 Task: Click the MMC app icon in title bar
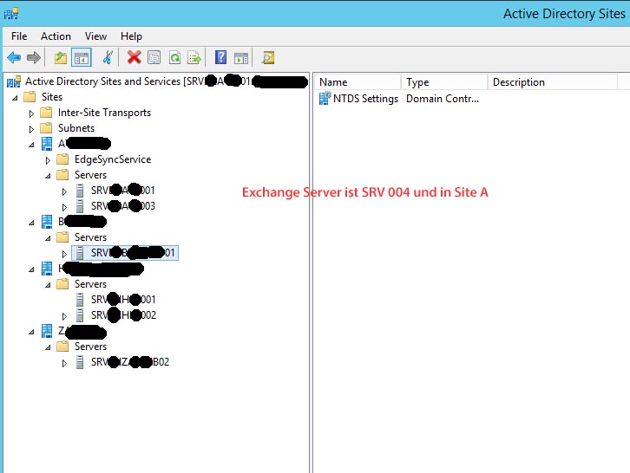(x=11, y=13)
